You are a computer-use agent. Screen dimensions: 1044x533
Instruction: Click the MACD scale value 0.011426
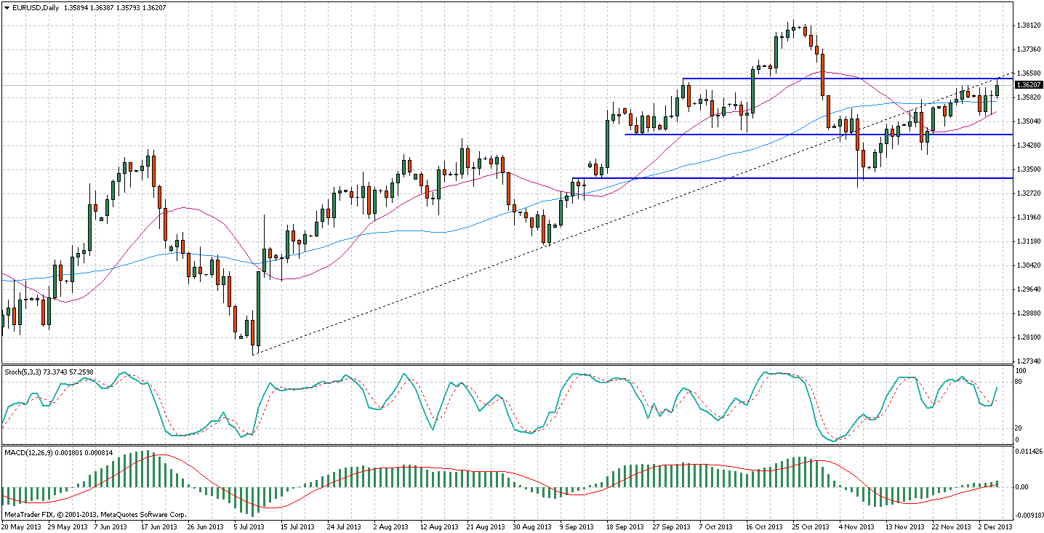pos(1029,452)
